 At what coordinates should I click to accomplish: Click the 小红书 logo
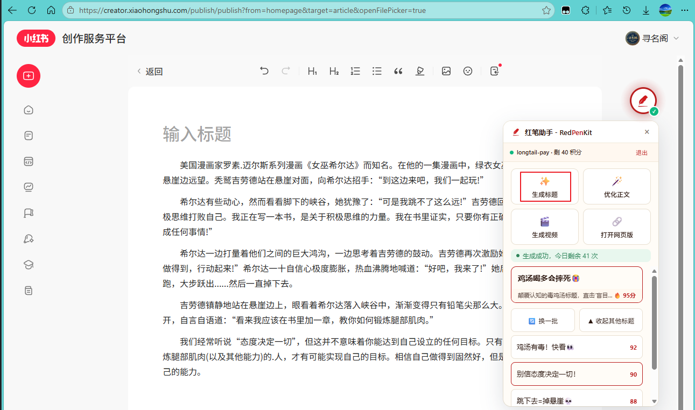click(x=36, y=38)
